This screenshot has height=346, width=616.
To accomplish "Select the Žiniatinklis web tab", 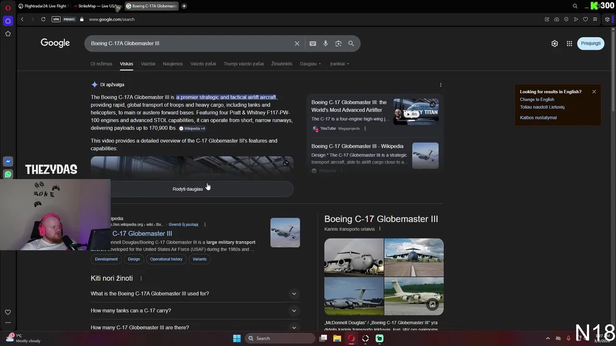I will [282, 63].
